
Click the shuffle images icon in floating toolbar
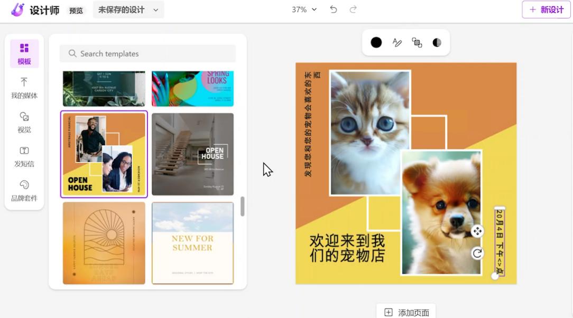click(417, 42)
